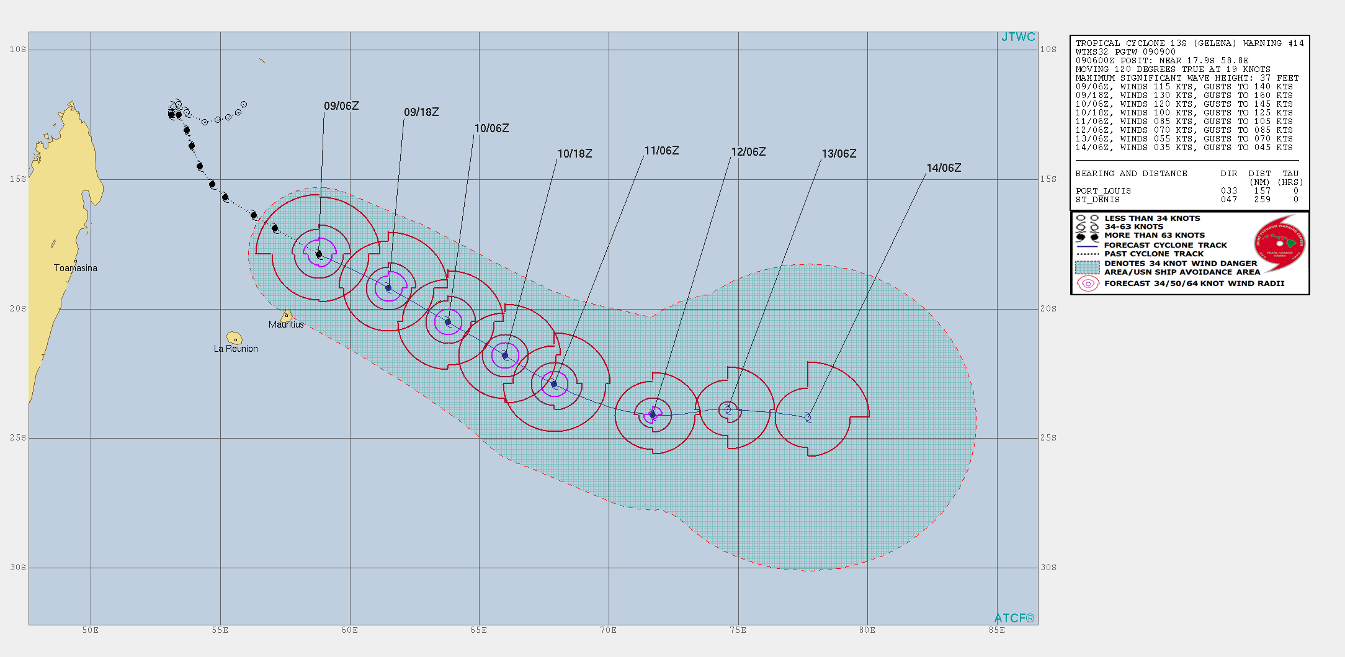Click 'MAXIMUM SIGNIFICANT WAVE HEIGHT: 37 FEET' line
This screenshot has width=1345, height=657.
[x=1187, y=78]
